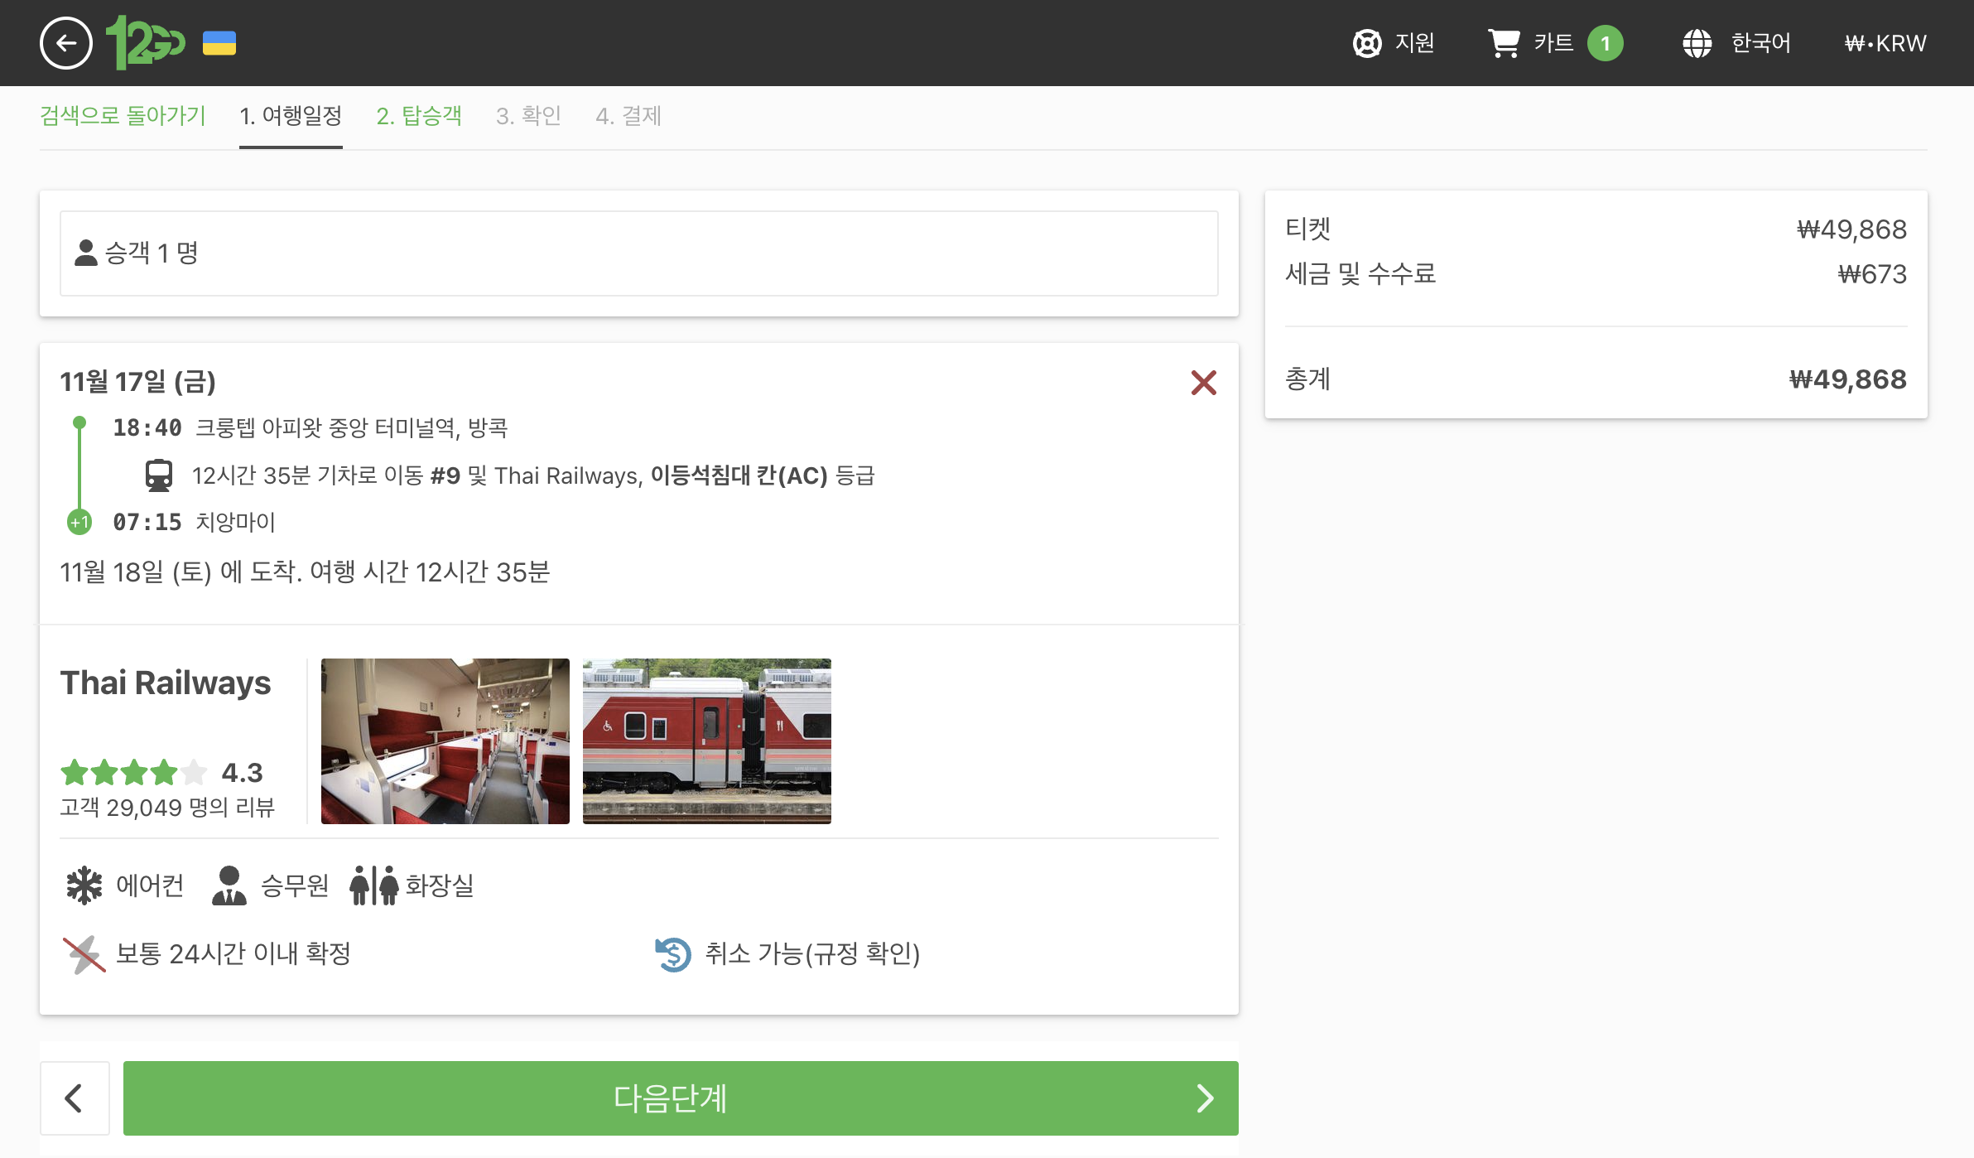This screenshot has width=1974, height=1158.
Task: Click the toilet restroom icon
Action: [373, 885]
